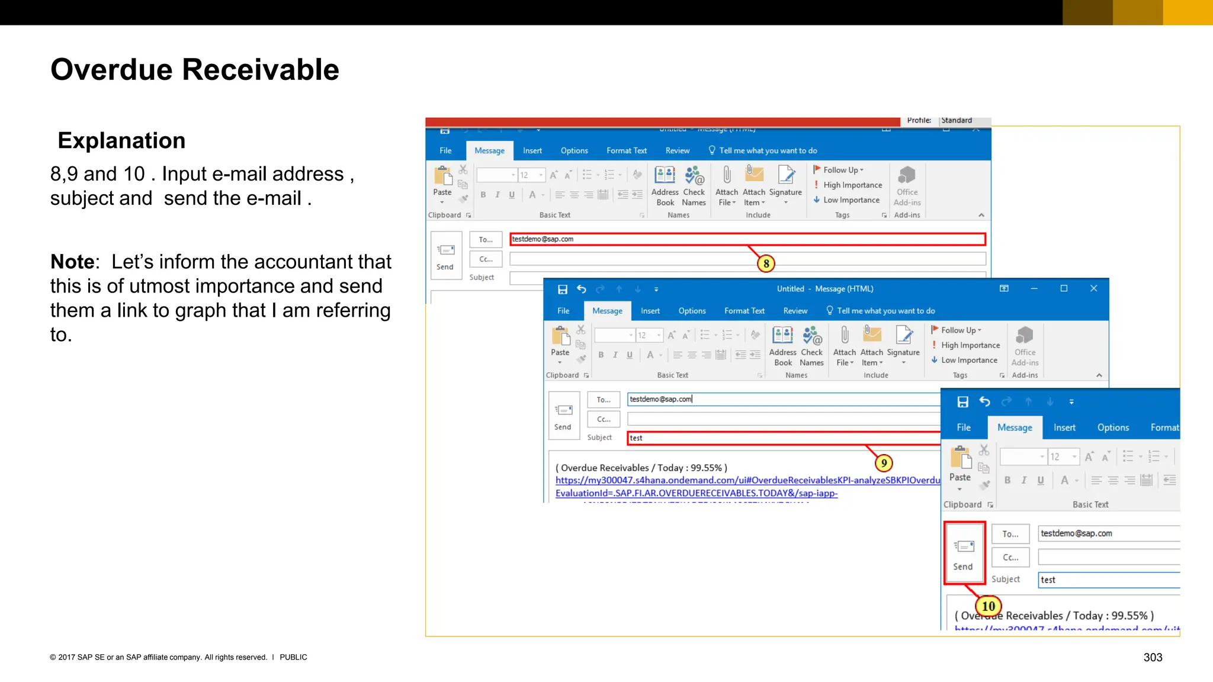Open the overdue receivables s4hana hyperlink
Image resolution: width=1213 pixels, height=682 pixels.
pyautogui.click(x=747, y=486)
